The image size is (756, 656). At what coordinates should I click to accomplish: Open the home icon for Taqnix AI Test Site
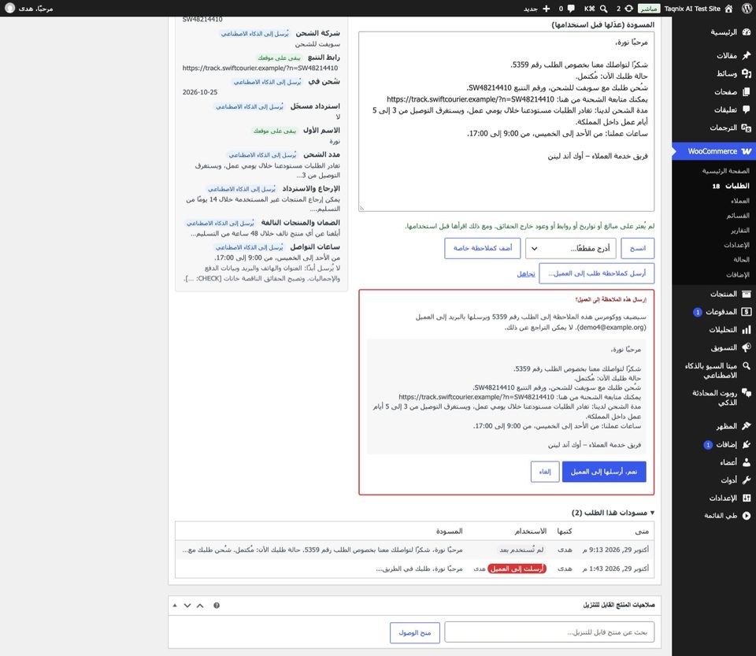click(728, 8)
